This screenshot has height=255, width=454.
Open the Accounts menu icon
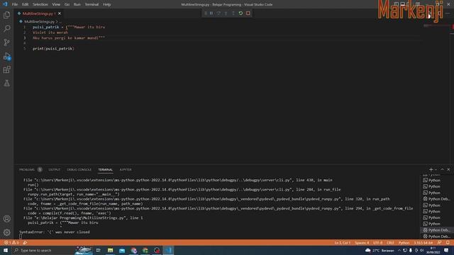pyautogui.click(x=6, y=219)
